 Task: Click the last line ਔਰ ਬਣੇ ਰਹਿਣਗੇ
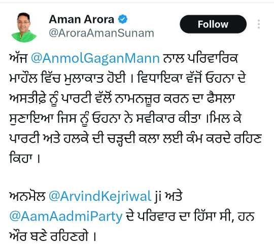point(49,236)
